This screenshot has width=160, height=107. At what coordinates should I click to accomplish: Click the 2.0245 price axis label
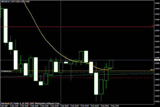(x=157, y=85)
